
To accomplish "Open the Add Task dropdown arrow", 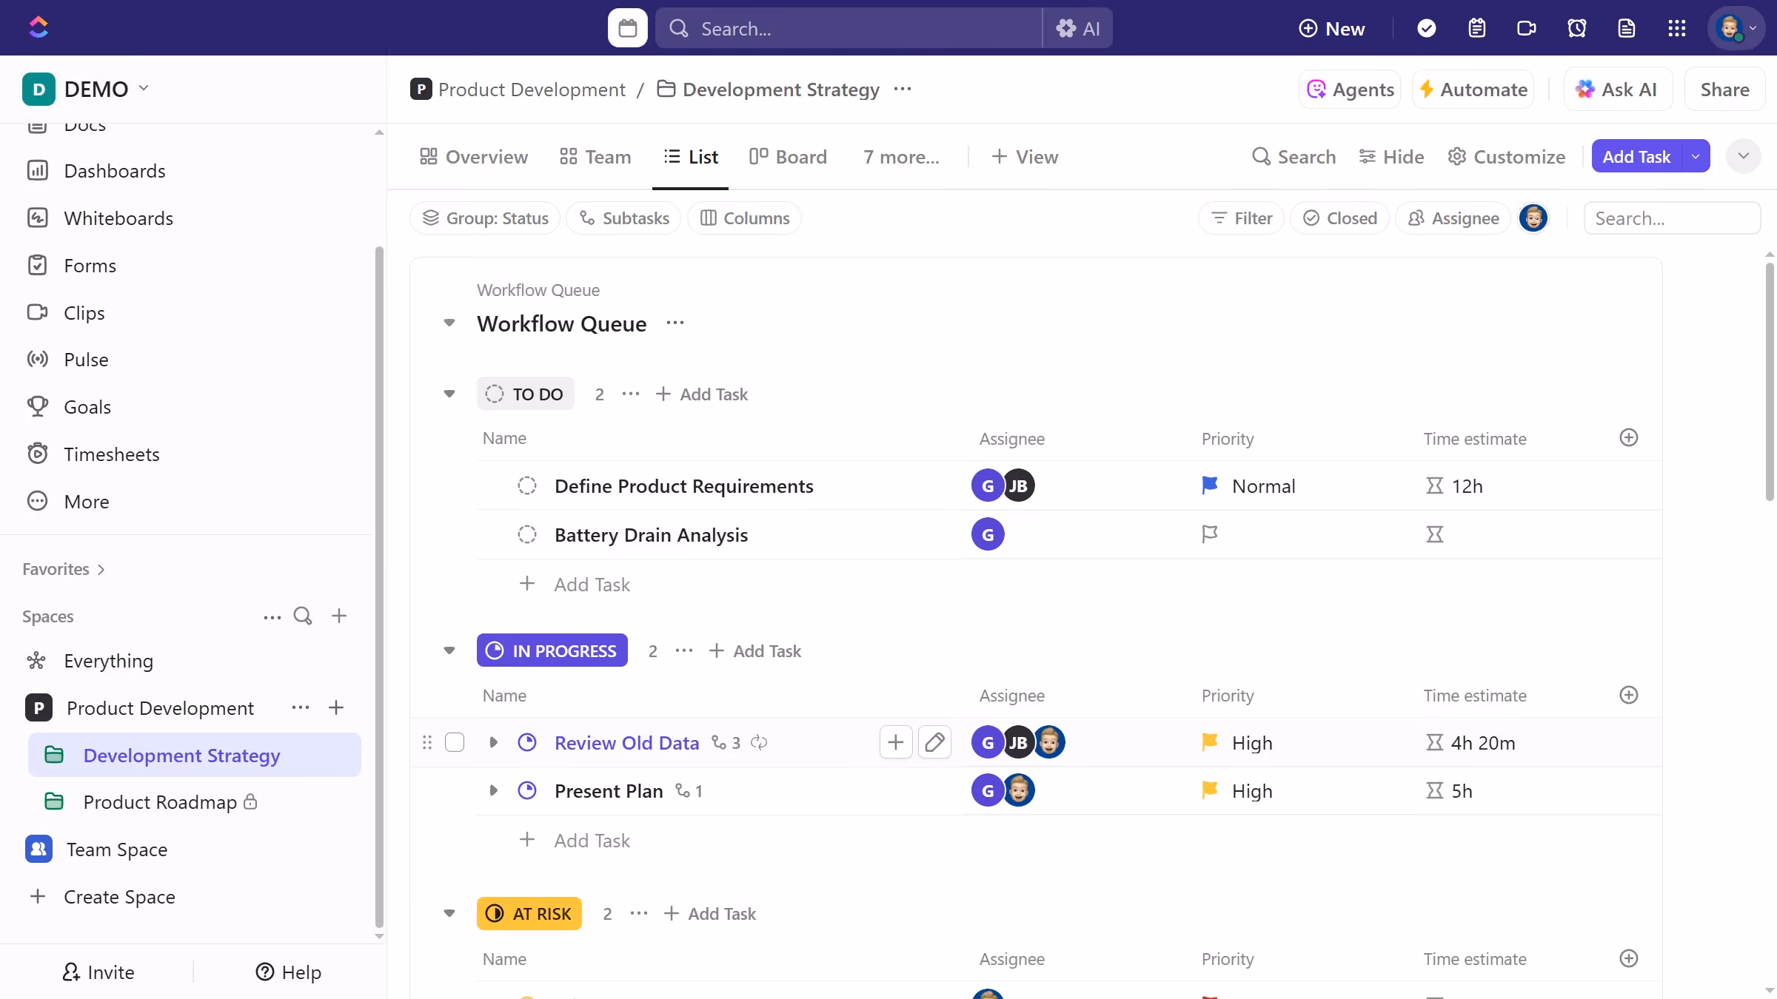I will coord(1696,156).
